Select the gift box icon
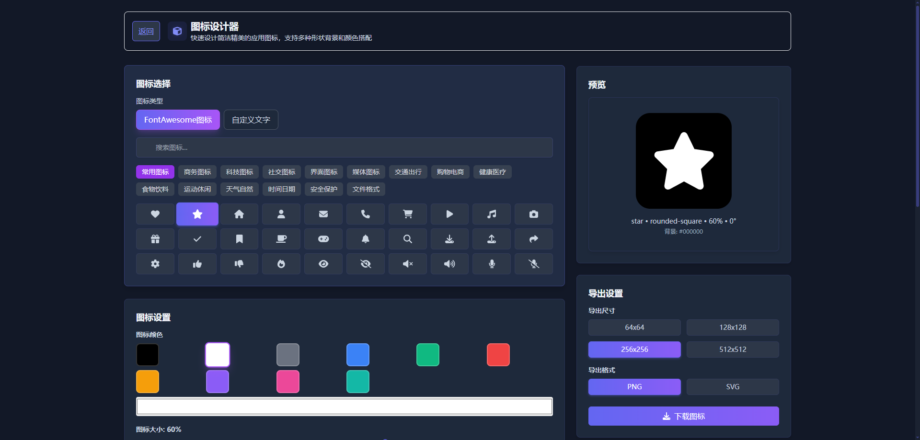 tap(155, 239)
